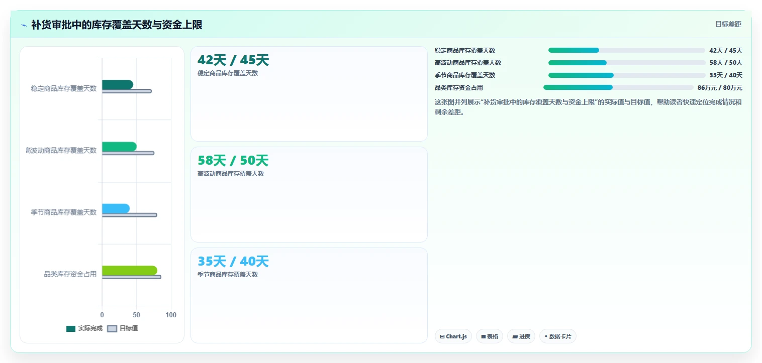Viewport: 762px width, 363px height.
Task: Click the 50 tick on chart x-axis
Action: point(136,315)
